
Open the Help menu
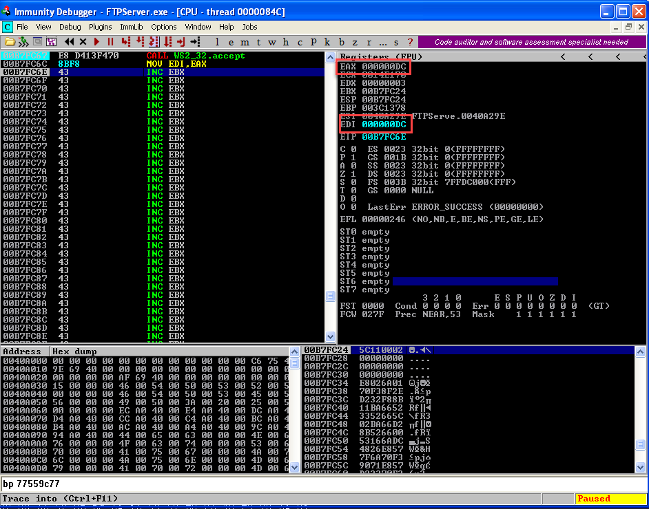227,28
